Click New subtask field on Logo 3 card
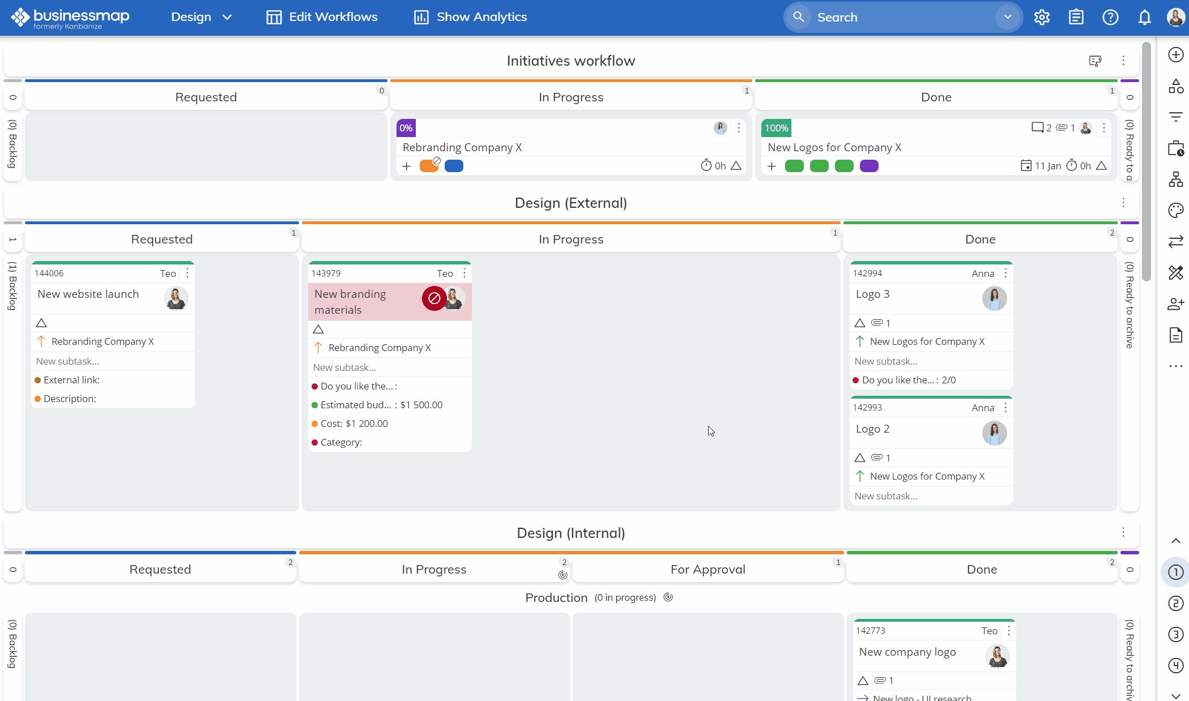The height and width of the screenshot is (701, 1189). pyautogui.click(x=886, y=361)
